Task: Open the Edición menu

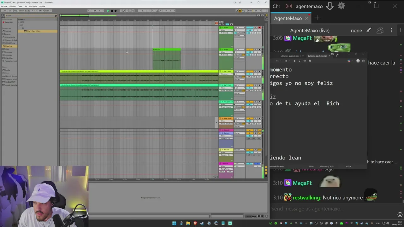Action: pos(12,6)
